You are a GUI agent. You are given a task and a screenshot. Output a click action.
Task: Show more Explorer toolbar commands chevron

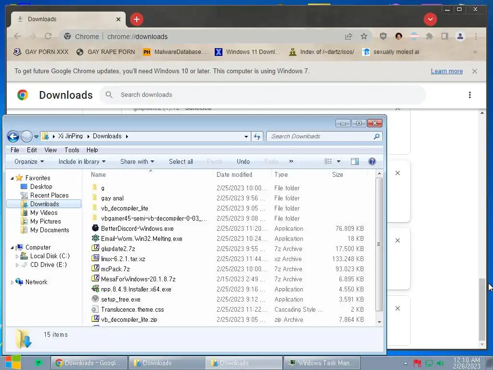291,161
